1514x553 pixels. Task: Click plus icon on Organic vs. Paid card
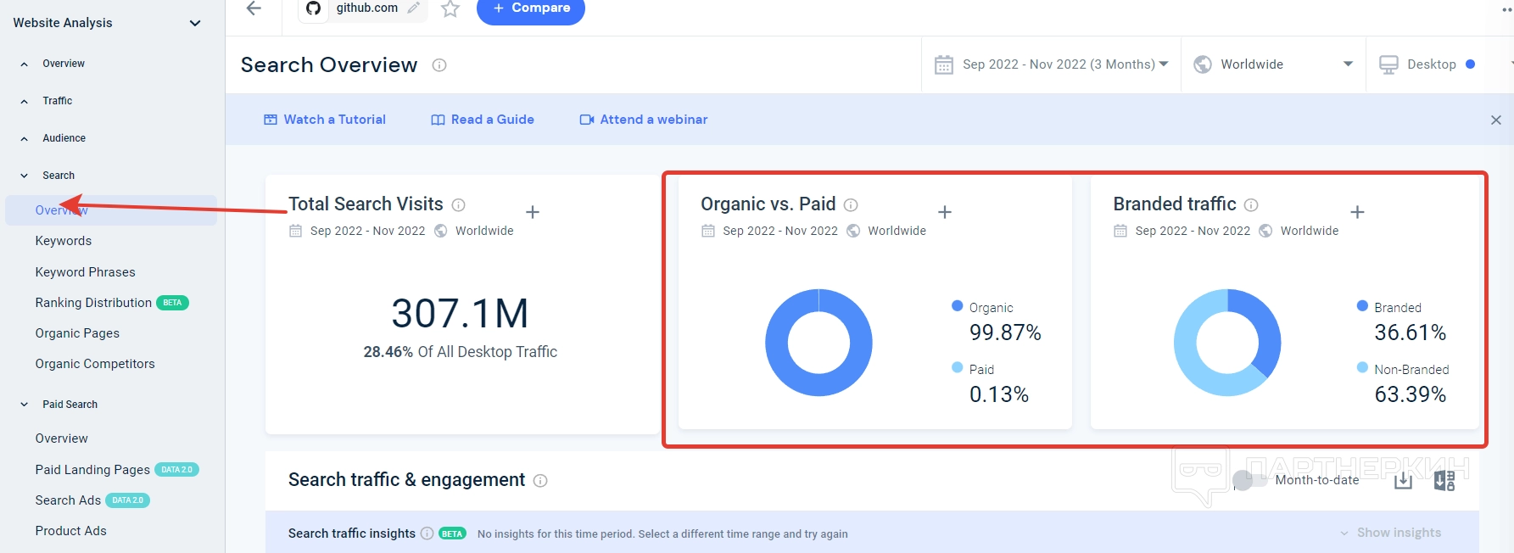[x=945, y=212]
